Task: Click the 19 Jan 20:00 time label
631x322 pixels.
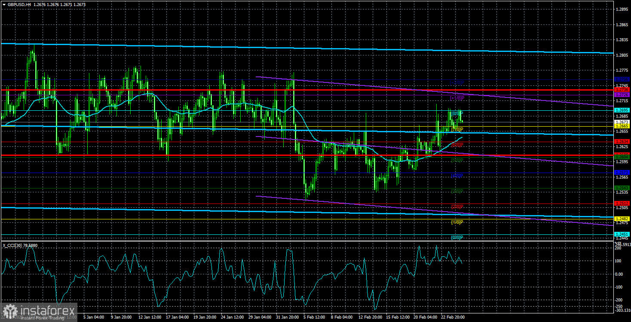Action: point(205,317)
